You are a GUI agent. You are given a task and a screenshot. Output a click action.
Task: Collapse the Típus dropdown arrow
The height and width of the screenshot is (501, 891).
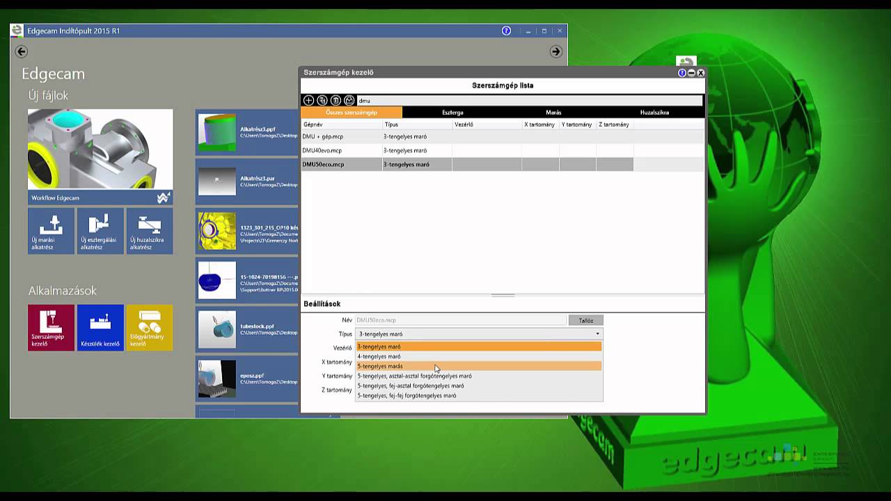[x=597, y=334]
